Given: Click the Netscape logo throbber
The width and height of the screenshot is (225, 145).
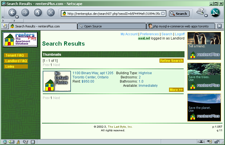Looking at the screenshot, I should [215, 13].
